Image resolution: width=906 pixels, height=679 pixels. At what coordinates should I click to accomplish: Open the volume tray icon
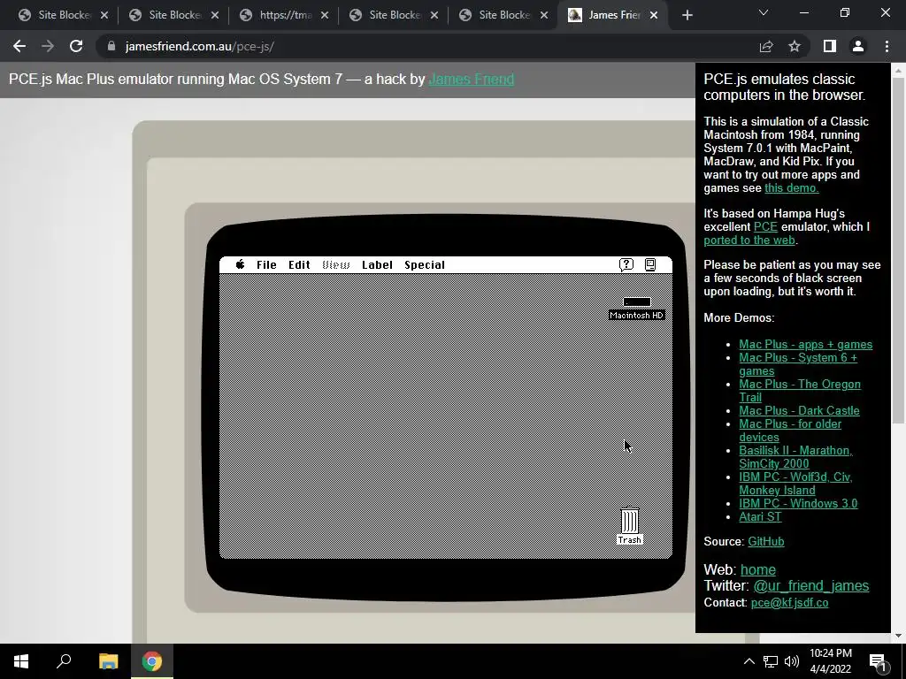click(x=792, y=661)
